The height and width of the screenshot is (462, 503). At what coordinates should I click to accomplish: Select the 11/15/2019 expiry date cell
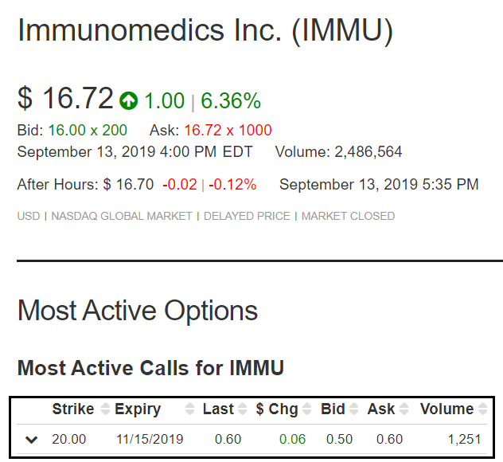[150, 439]
